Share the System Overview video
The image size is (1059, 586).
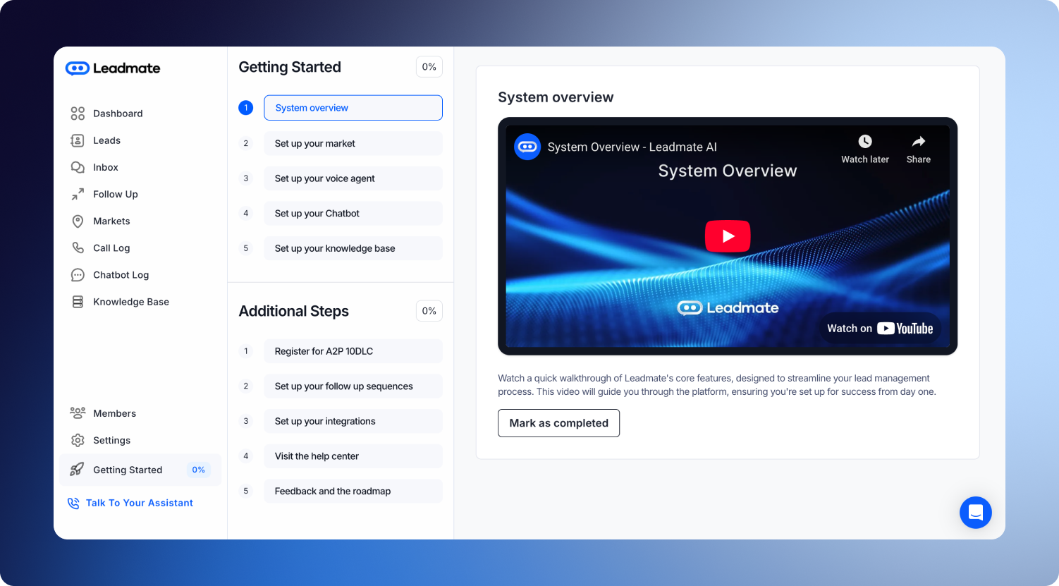click(918, 149)
